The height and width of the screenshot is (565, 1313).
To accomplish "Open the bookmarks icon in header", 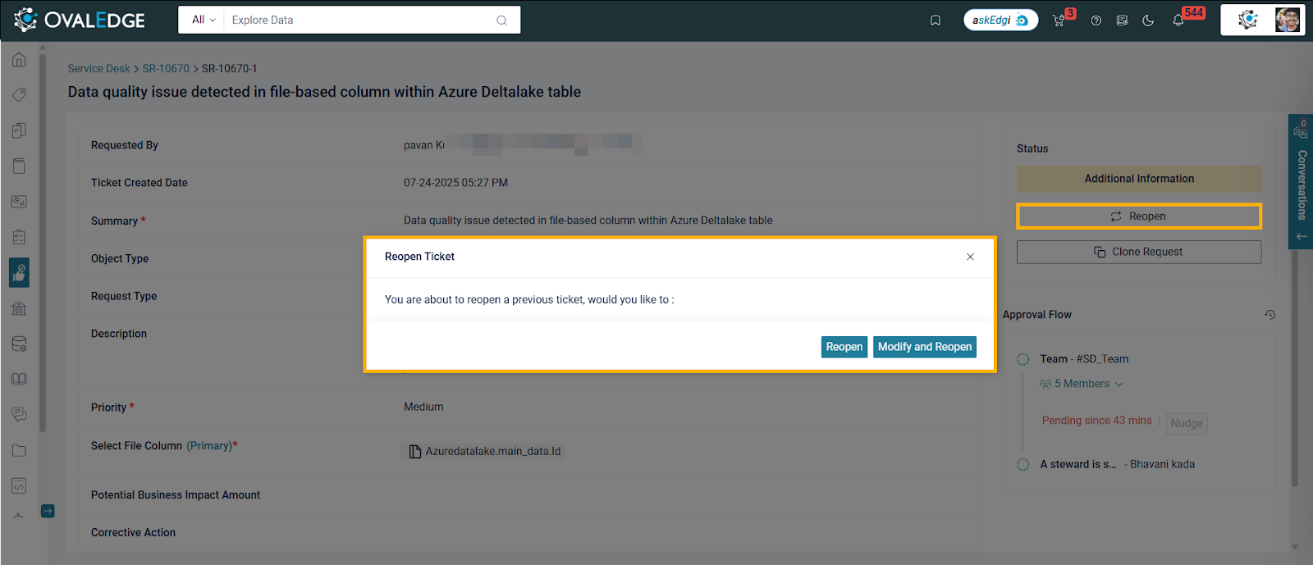I will click(935, 21).
